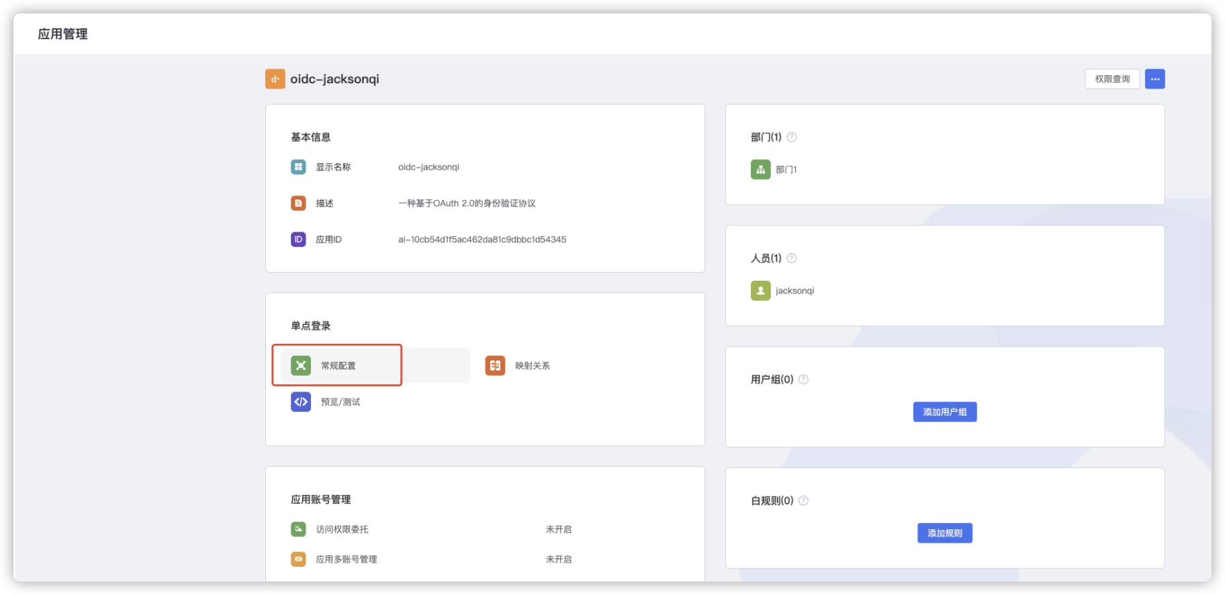Click the 应用管理 page title
Image resolution: width=1225 pixels, height=595 pixels.
[x=62, y=34]
